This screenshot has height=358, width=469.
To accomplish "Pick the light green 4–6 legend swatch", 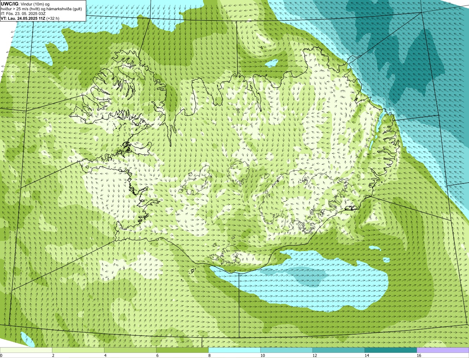I will coord(130,350).
